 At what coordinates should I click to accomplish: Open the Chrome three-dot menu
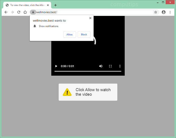click(170, 12)
